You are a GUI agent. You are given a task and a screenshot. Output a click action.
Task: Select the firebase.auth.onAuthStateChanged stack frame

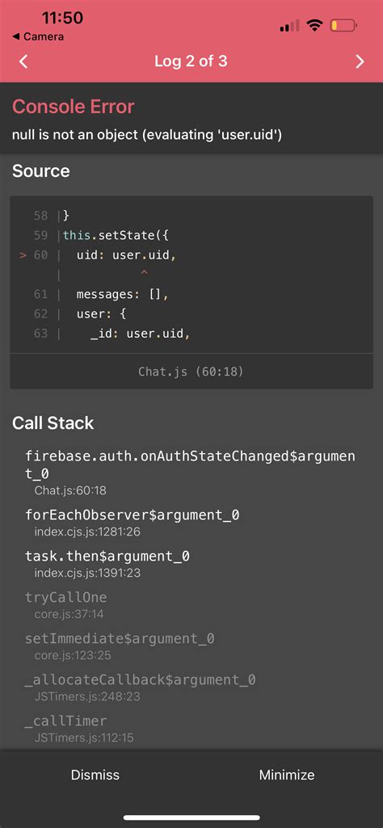(x=191, y=473)
